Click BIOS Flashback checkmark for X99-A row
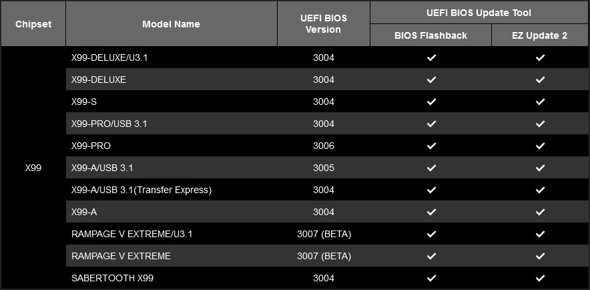This screenshot has width=590, height=290. [431, 212]
